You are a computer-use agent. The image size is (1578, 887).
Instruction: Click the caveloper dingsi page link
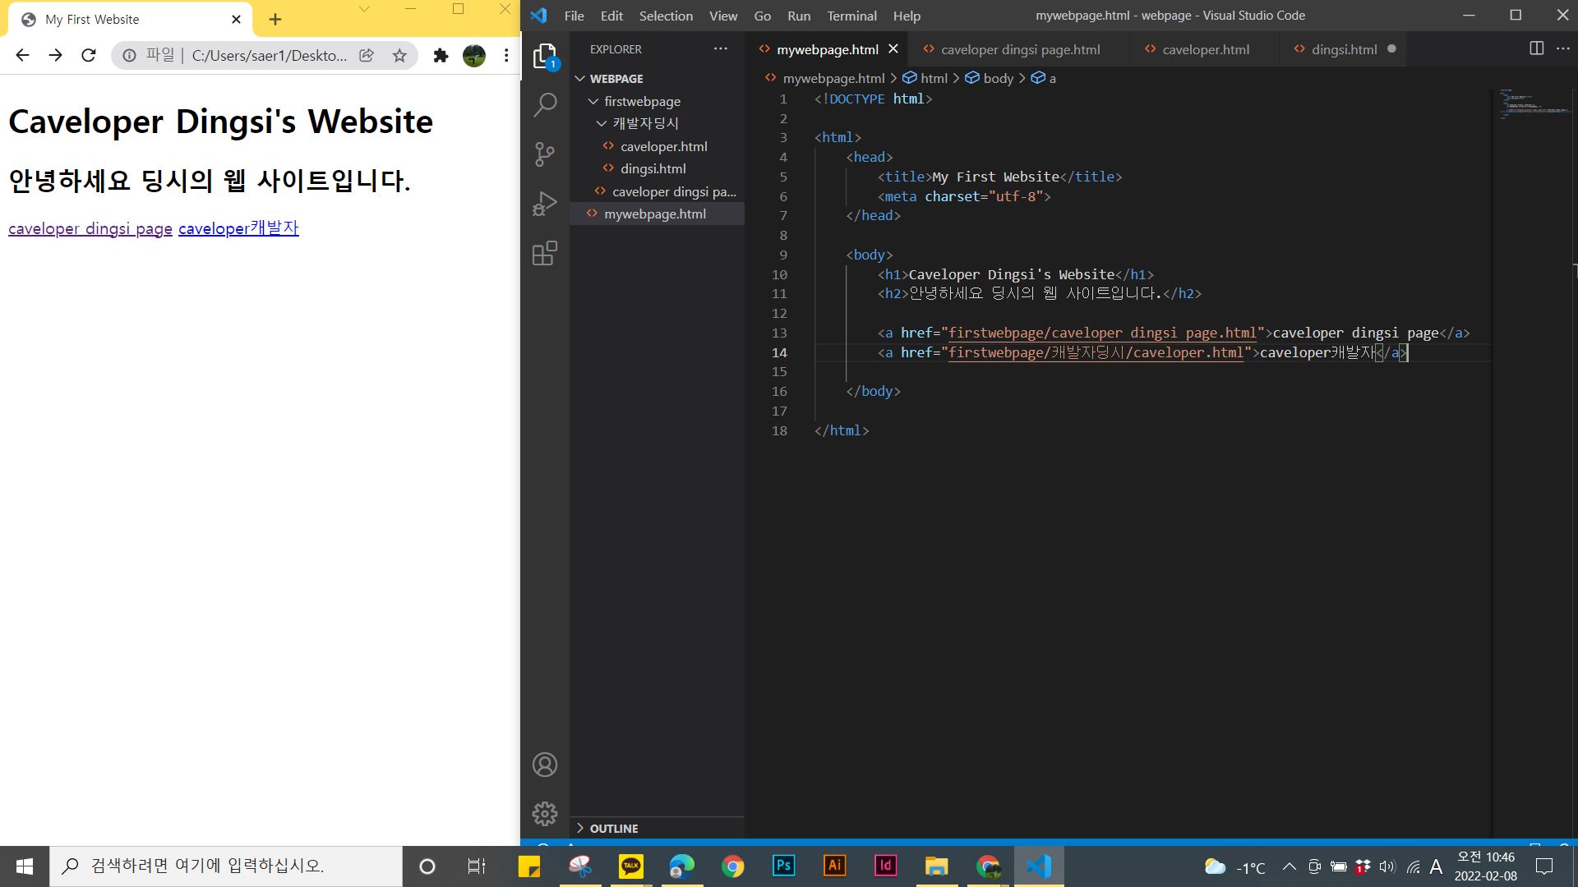pos(90,228)
